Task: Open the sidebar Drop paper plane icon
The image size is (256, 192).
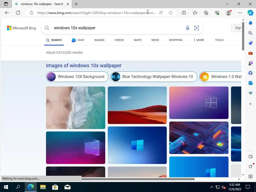Action: tap(250, 93)
